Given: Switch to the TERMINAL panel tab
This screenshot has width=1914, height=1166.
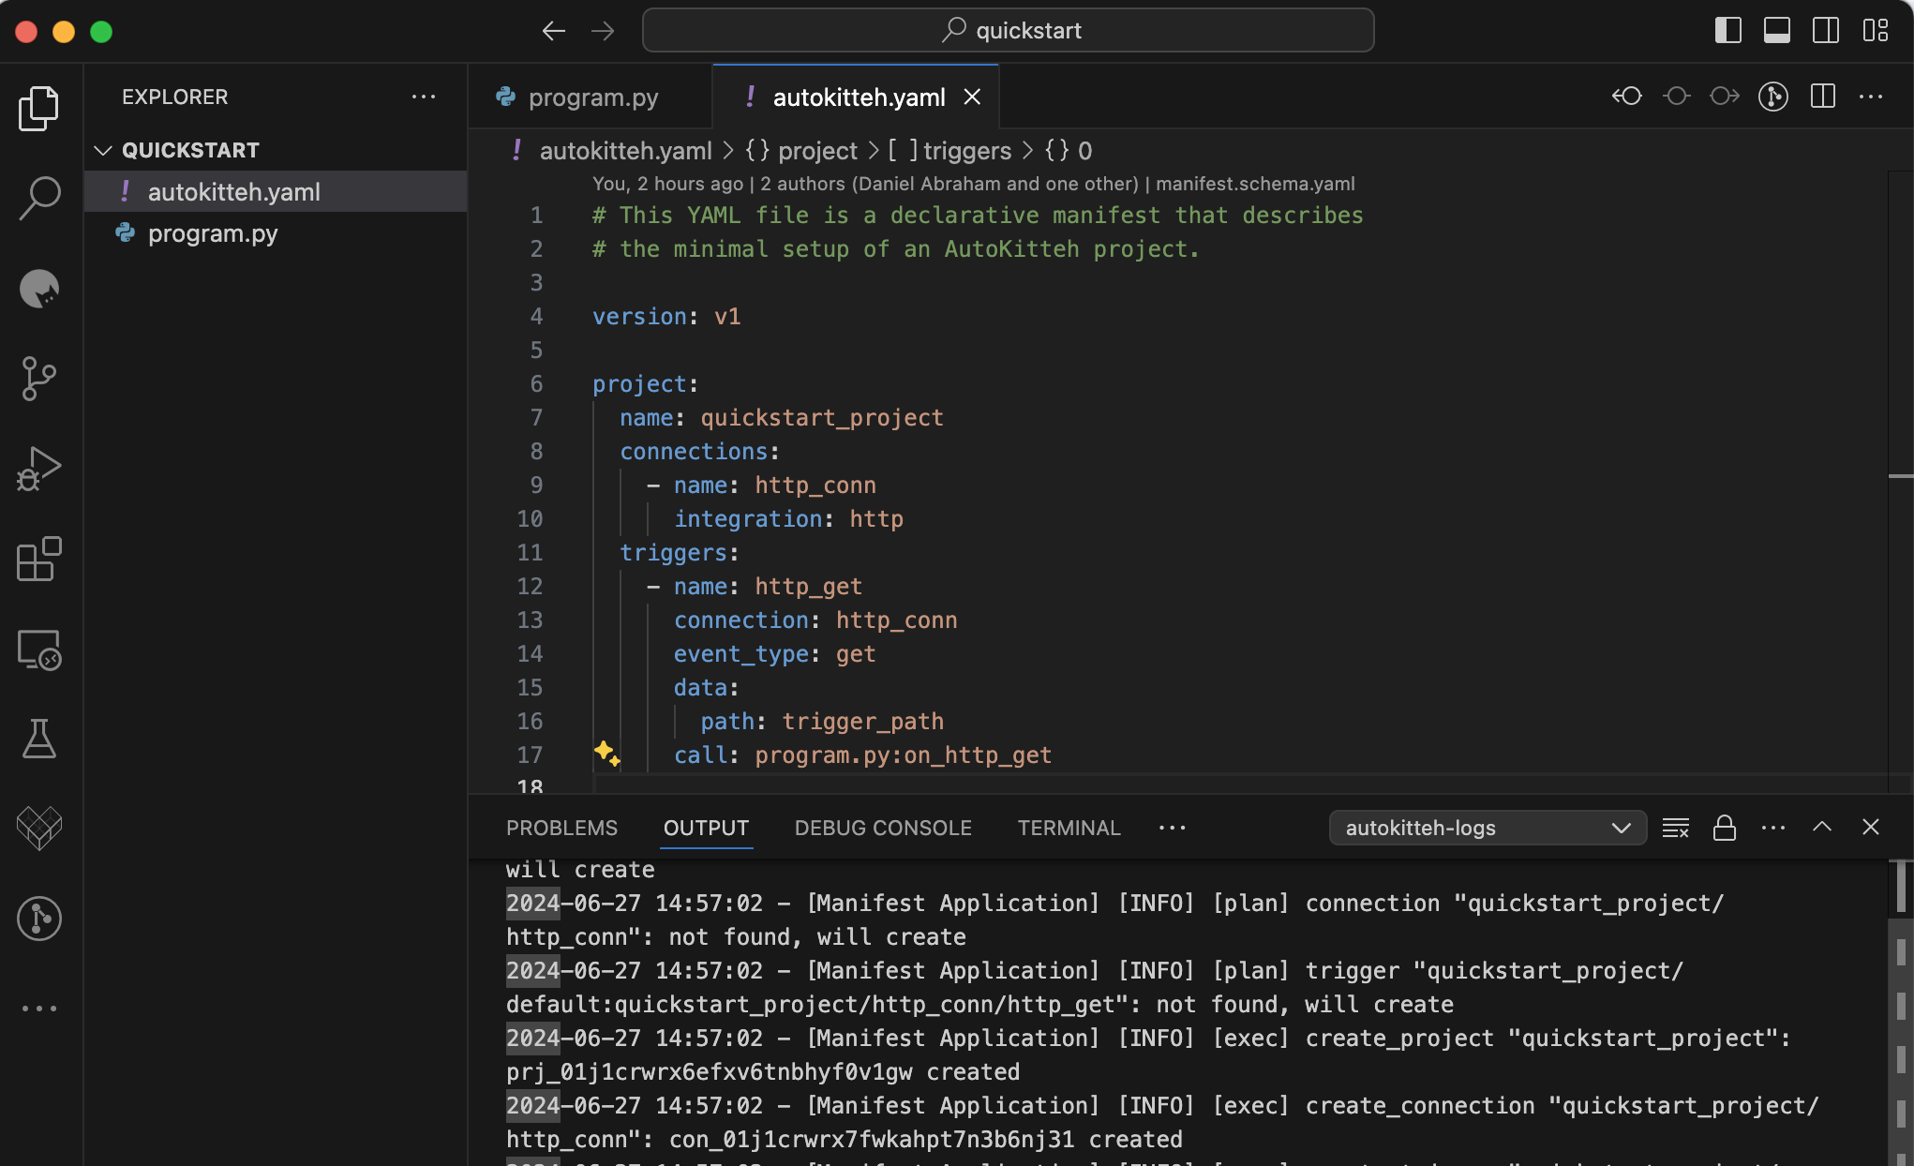Looking at the screenshot, I should (1069, 828).
